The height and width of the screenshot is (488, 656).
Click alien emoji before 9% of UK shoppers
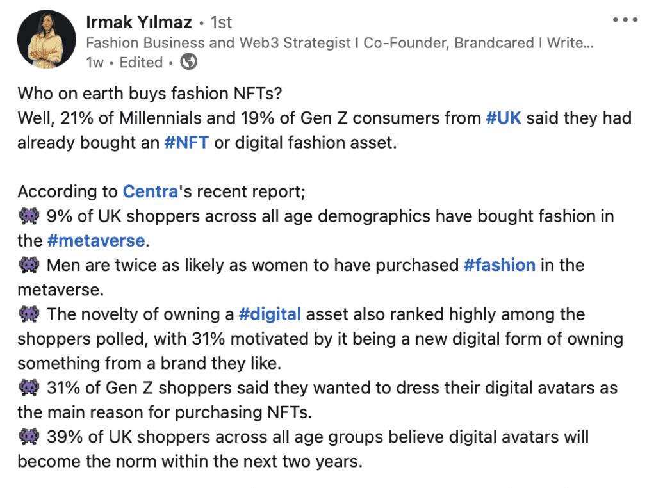click(29, 216)
